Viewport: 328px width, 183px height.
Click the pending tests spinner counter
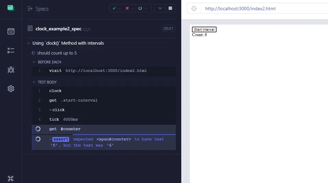click(143, 8)
